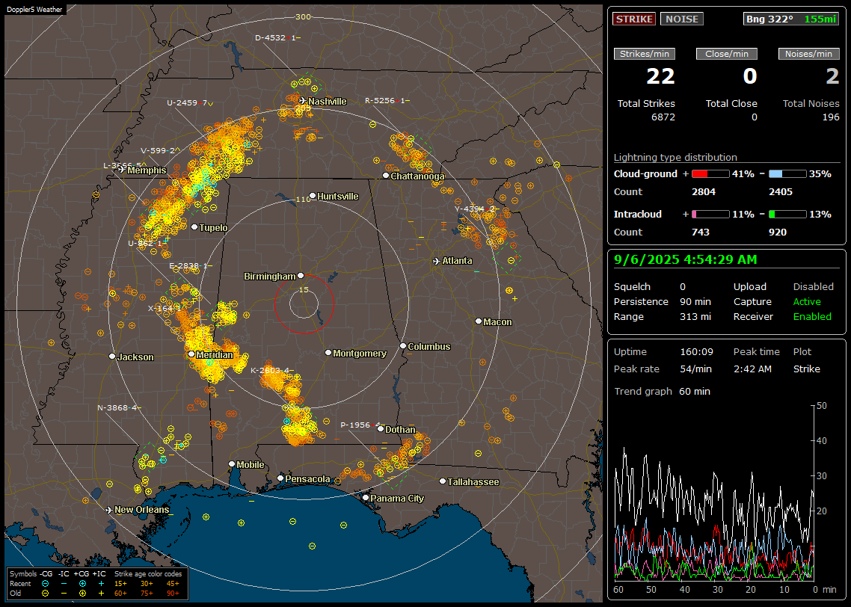Click the Noises/min header box
Viewport: 851px width, 607px height.
(808, 54)
